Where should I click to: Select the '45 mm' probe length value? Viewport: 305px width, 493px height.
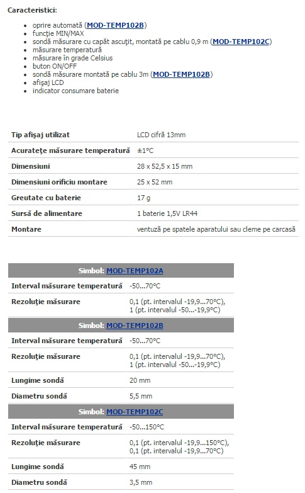[140, 467]
